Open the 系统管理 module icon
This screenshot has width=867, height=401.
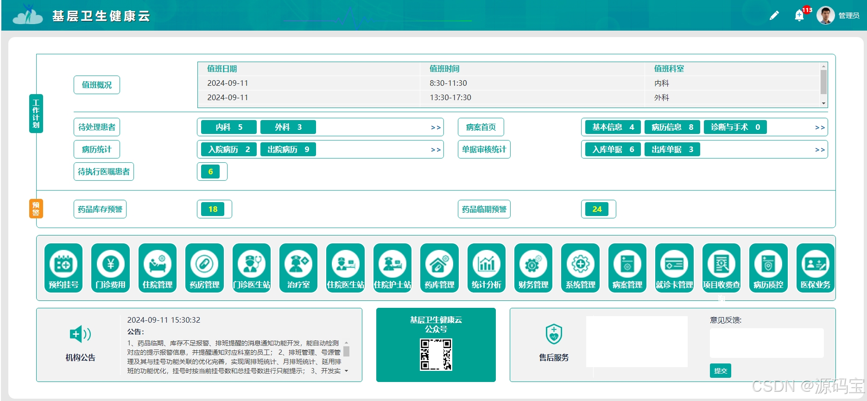(580, 268)
